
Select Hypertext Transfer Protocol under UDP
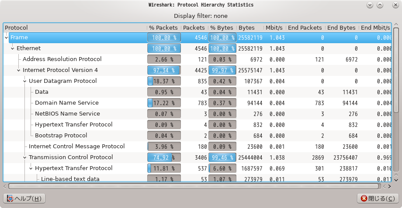(x=198, y=125)
